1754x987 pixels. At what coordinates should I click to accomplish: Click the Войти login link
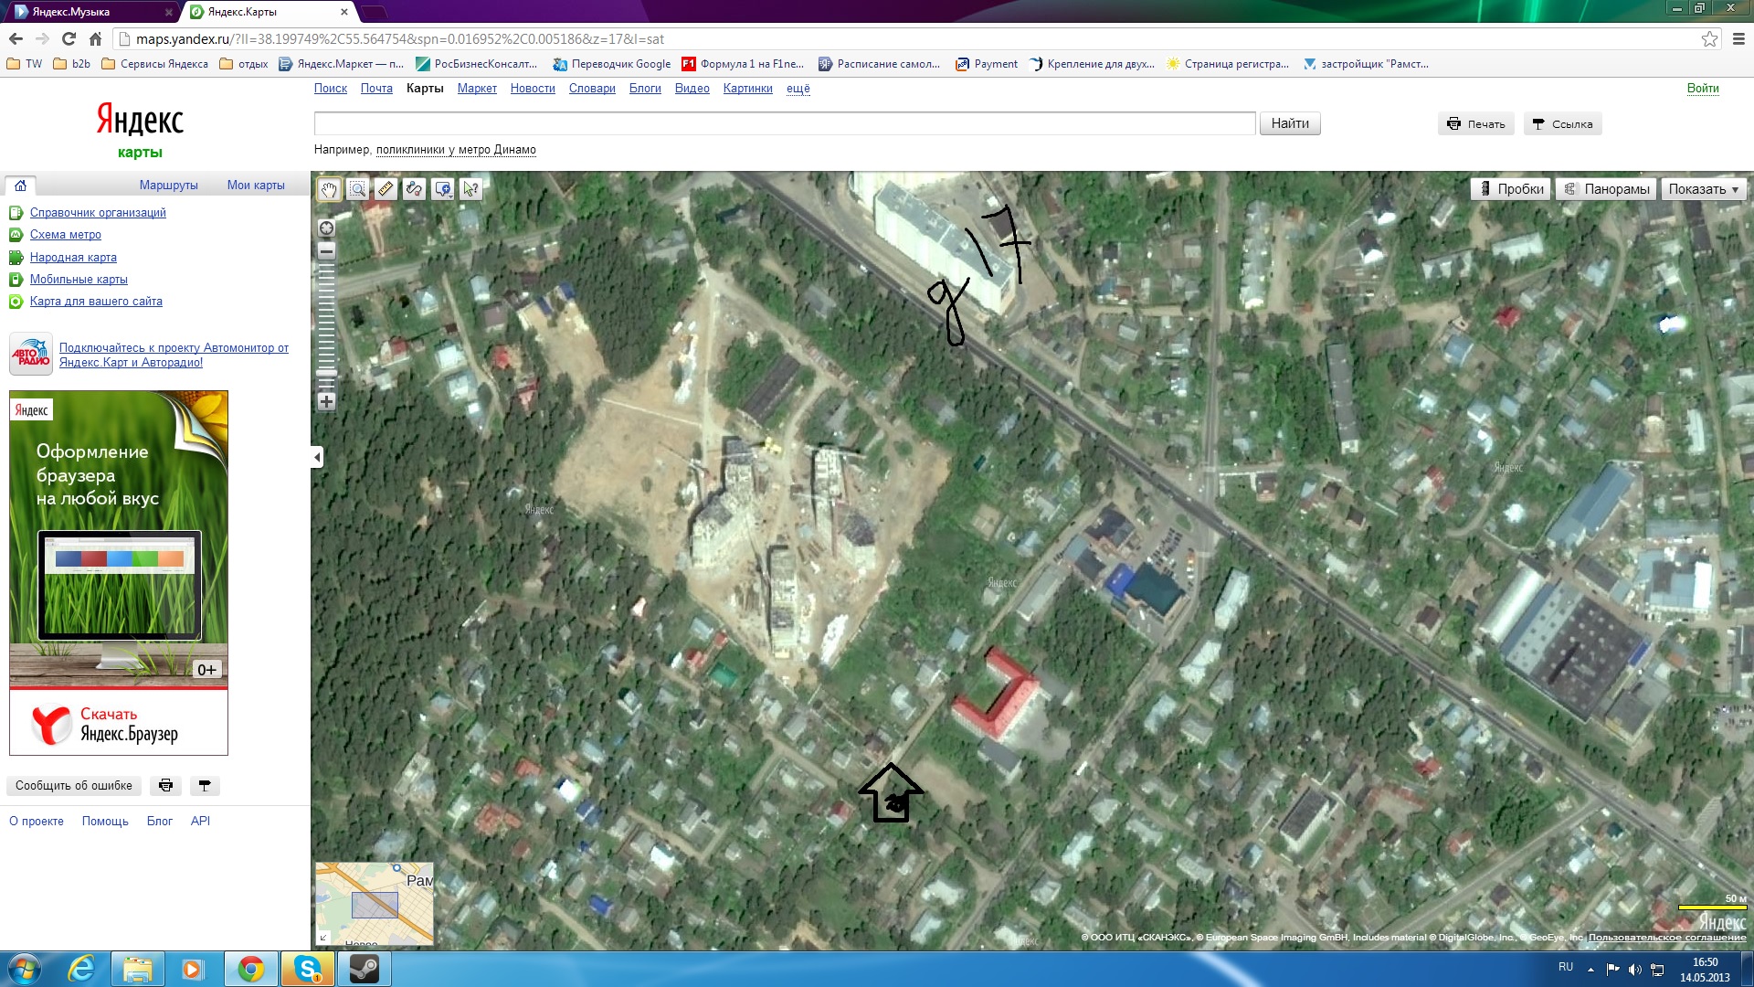point(1703,89)
